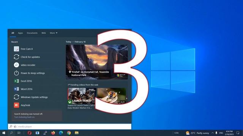Switch to the Web search tab
This screenshot has height=136, width=243.
pyautogui.click(x=44, y=33)
